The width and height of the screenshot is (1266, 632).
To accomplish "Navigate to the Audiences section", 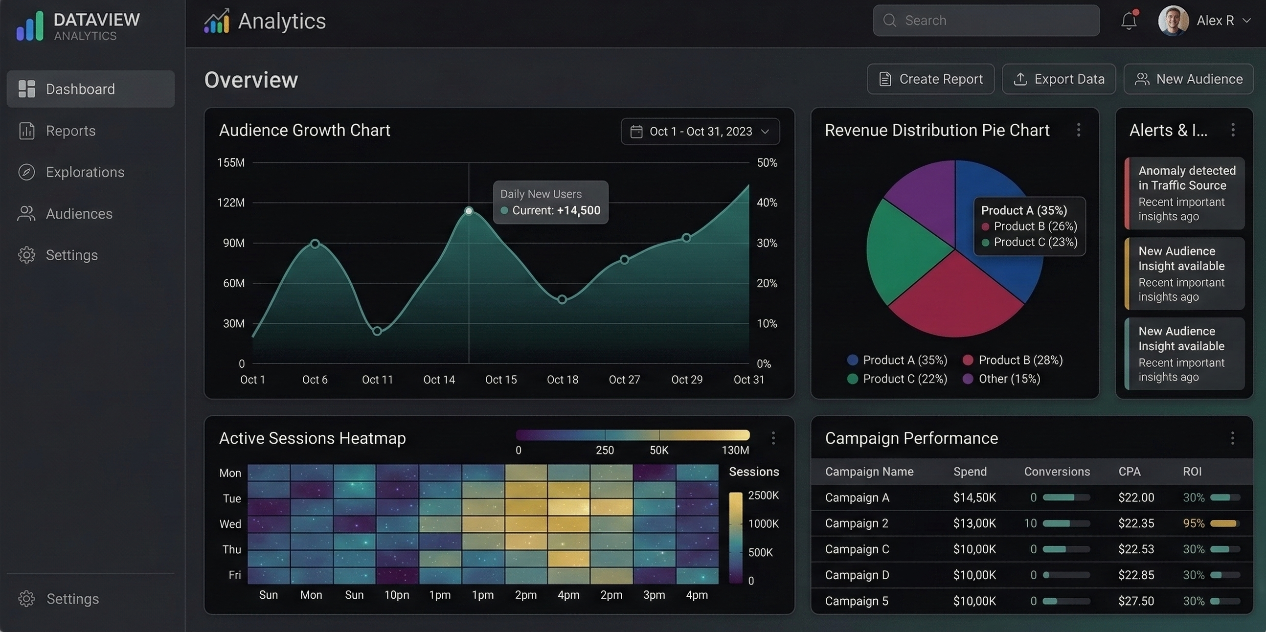I will click(79, 213).
